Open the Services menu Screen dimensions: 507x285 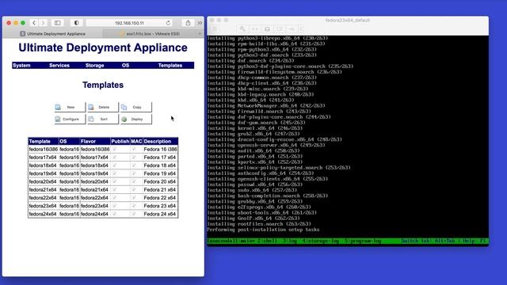coord(59,65)
